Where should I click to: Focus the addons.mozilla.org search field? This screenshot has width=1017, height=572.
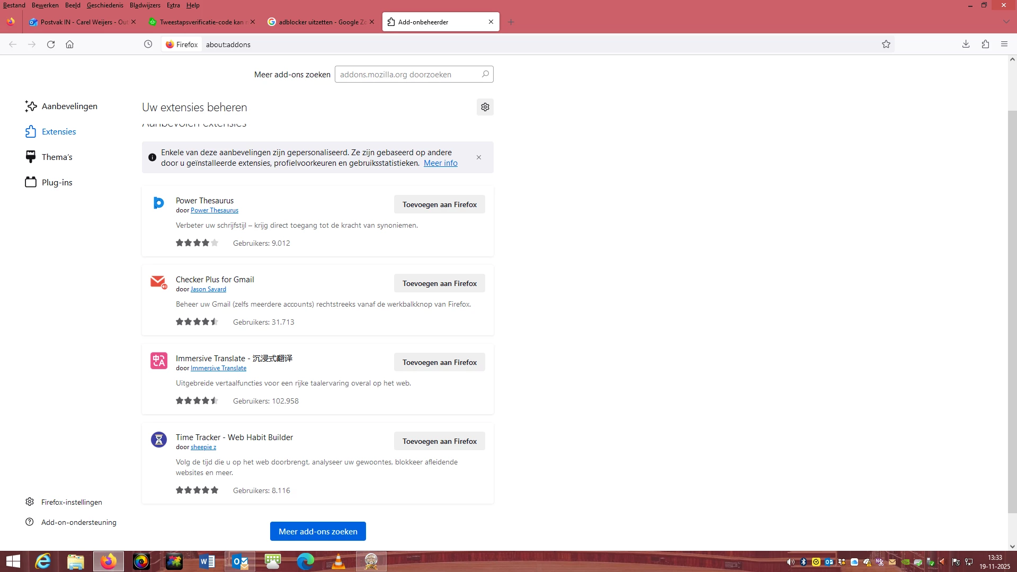(408, 75)
